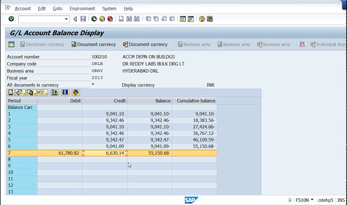Click cumulative balance 36,767.12-
The width and height of the screenshot is (347, 205).
(204, 133)
